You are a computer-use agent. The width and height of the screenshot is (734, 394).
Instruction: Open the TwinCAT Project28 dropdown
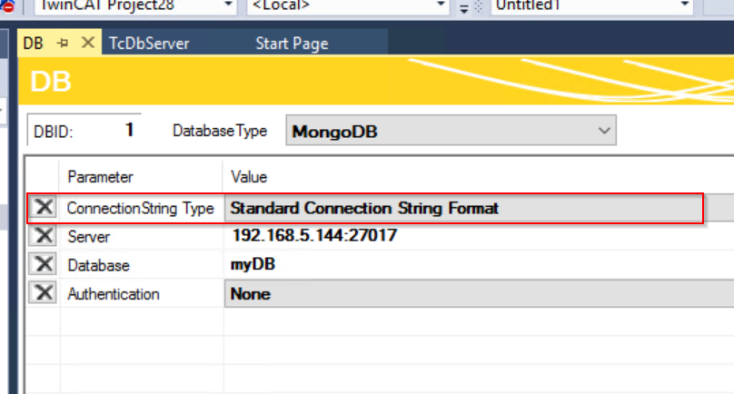(134, 6)
